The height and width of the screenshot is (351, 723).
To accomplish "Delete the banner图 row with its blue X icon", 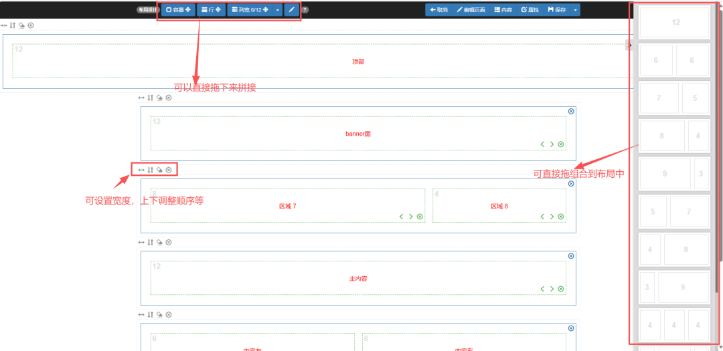I will (x=571, y=111).
